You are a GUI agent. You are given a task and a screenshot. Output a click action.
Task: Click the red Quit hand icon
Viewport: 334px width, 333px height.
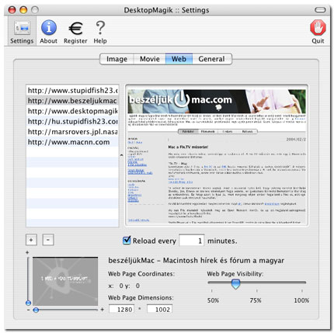318,32
